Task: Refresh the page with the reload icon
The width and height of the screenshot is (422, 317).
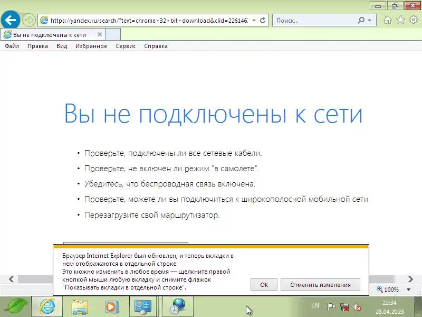Action: point(263,20)
